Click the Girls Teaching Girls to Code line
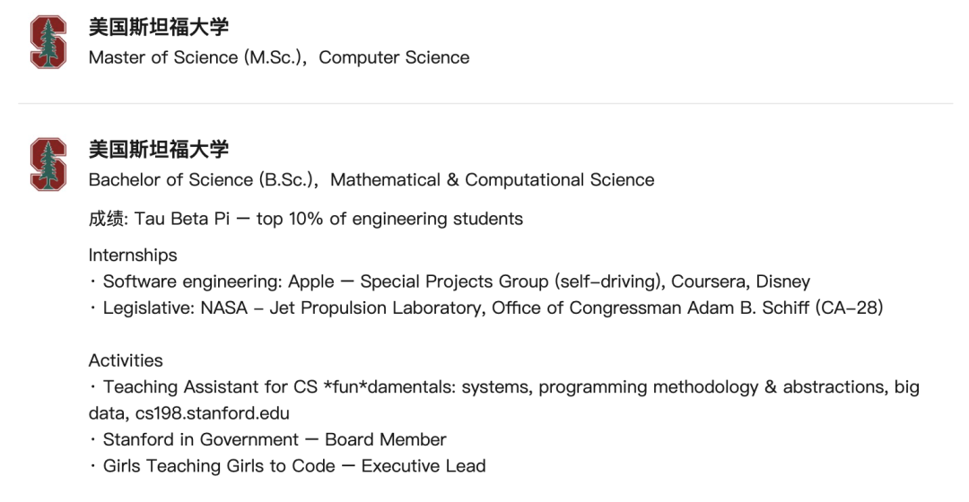 293,466
